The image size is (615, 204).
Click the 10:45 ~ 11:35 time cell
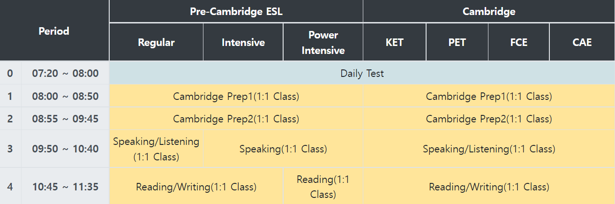tap(65, 187)
